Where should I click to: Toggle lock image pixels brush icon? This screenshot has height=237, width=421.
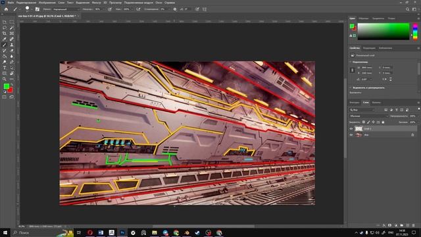click(368, 122)
